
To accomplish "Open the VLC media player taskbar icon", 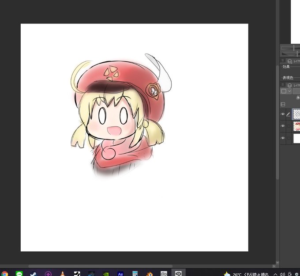I will point(63,274).
